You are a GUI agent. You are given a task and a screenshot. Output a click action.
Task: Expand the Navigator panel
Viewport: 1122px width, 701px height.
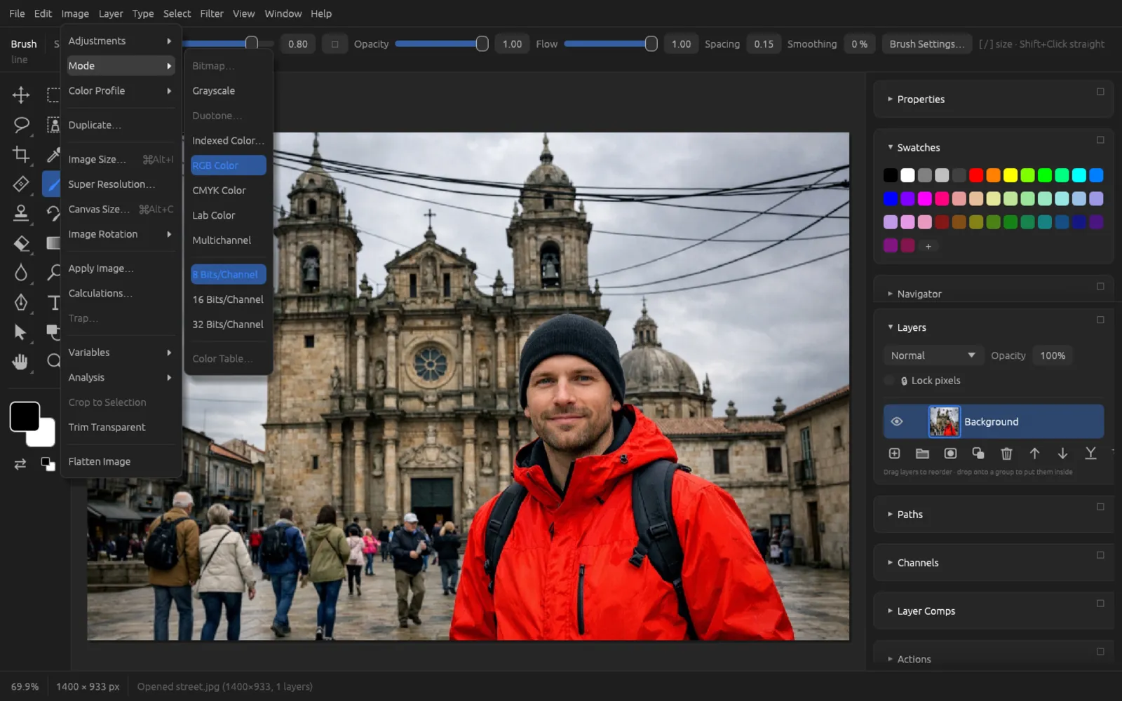click(914, 294)
